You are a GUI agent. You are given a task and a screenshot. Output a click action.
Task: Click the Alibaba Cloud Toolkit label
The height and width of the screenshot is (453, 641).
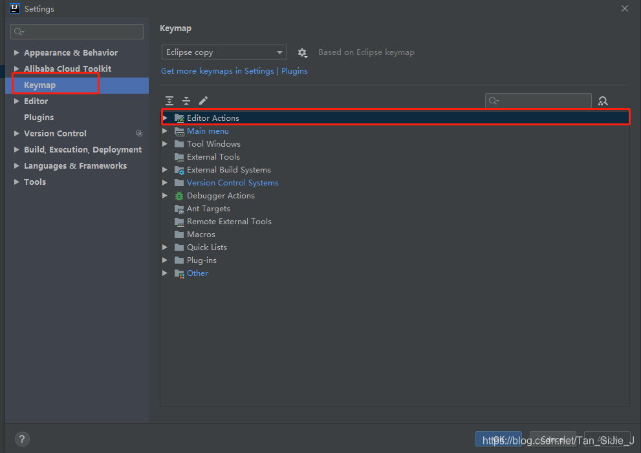pyautogui.click(x=67, y=68)
